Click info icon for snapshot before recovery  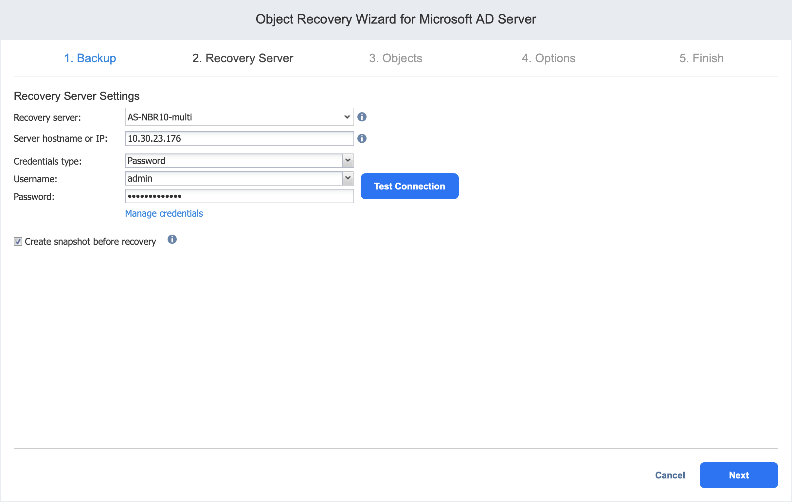pos(172,239)
